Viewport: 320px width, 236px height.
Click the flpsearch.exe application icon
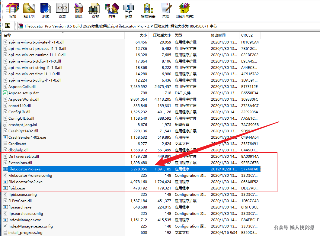point(5,207)
